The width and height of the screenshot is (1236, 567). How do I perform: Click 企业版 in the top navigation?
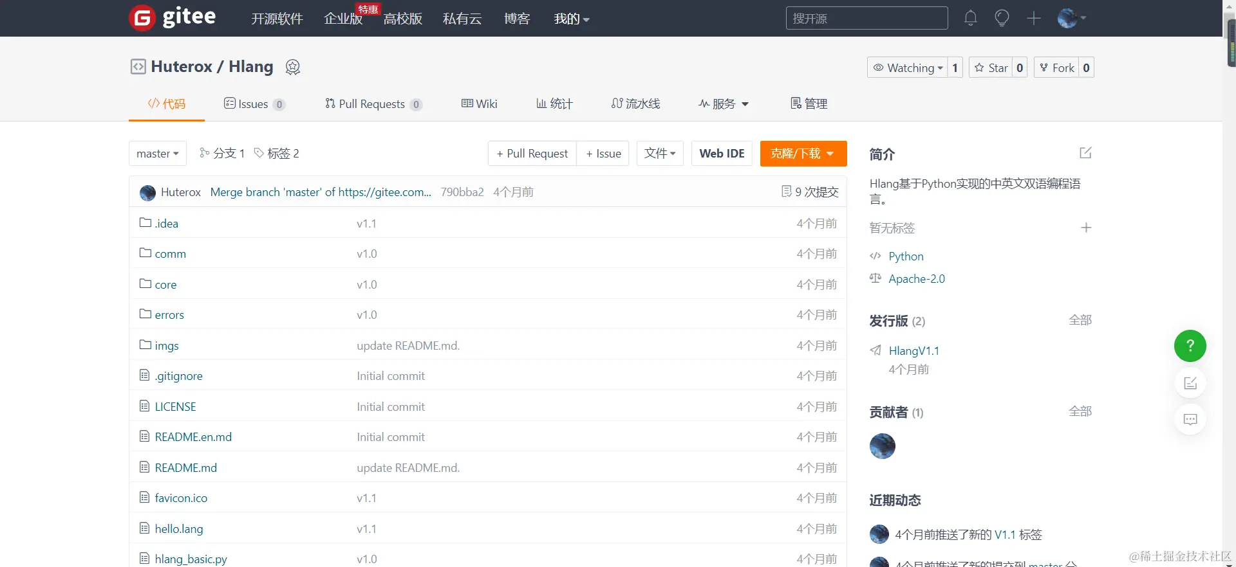click(343, 19)
